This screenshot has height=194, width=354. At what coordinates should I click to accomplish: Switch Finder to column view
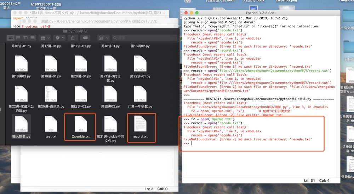25,38
